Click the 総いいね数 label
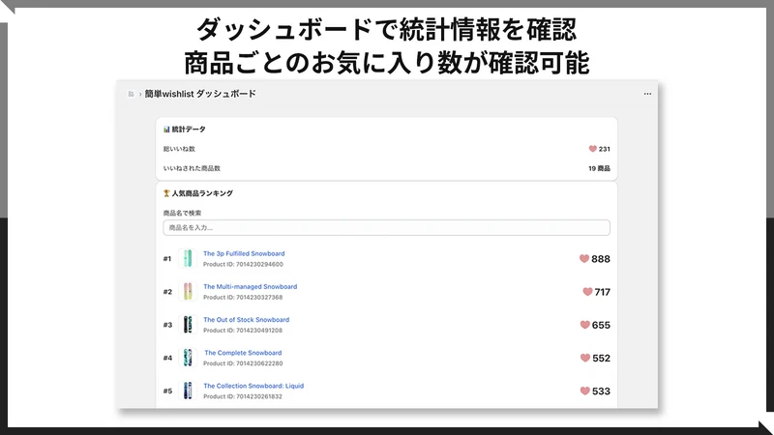 click(179, 149)
